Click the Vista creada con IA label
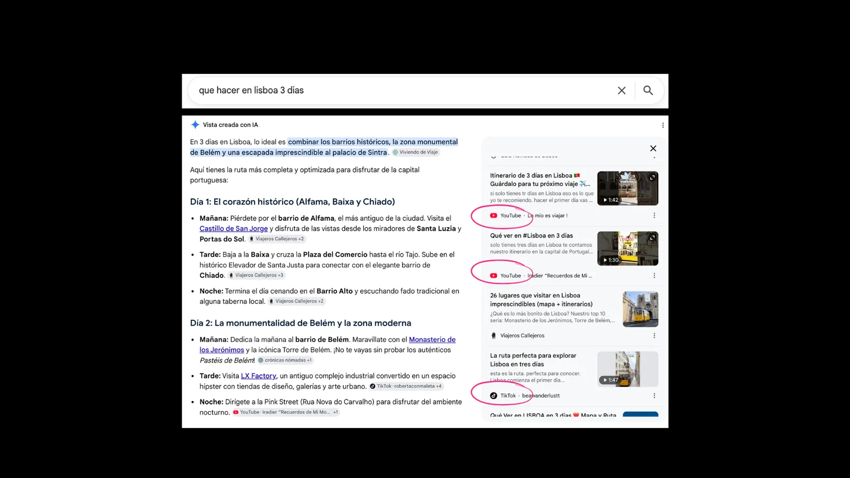The height and width of the screenshot is (478, 850). point(231,125)
